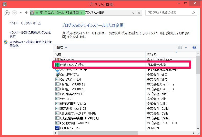202x137 pixels.
Task: Click the Forward navigation arrow
Action: click(x=14, y=13)
